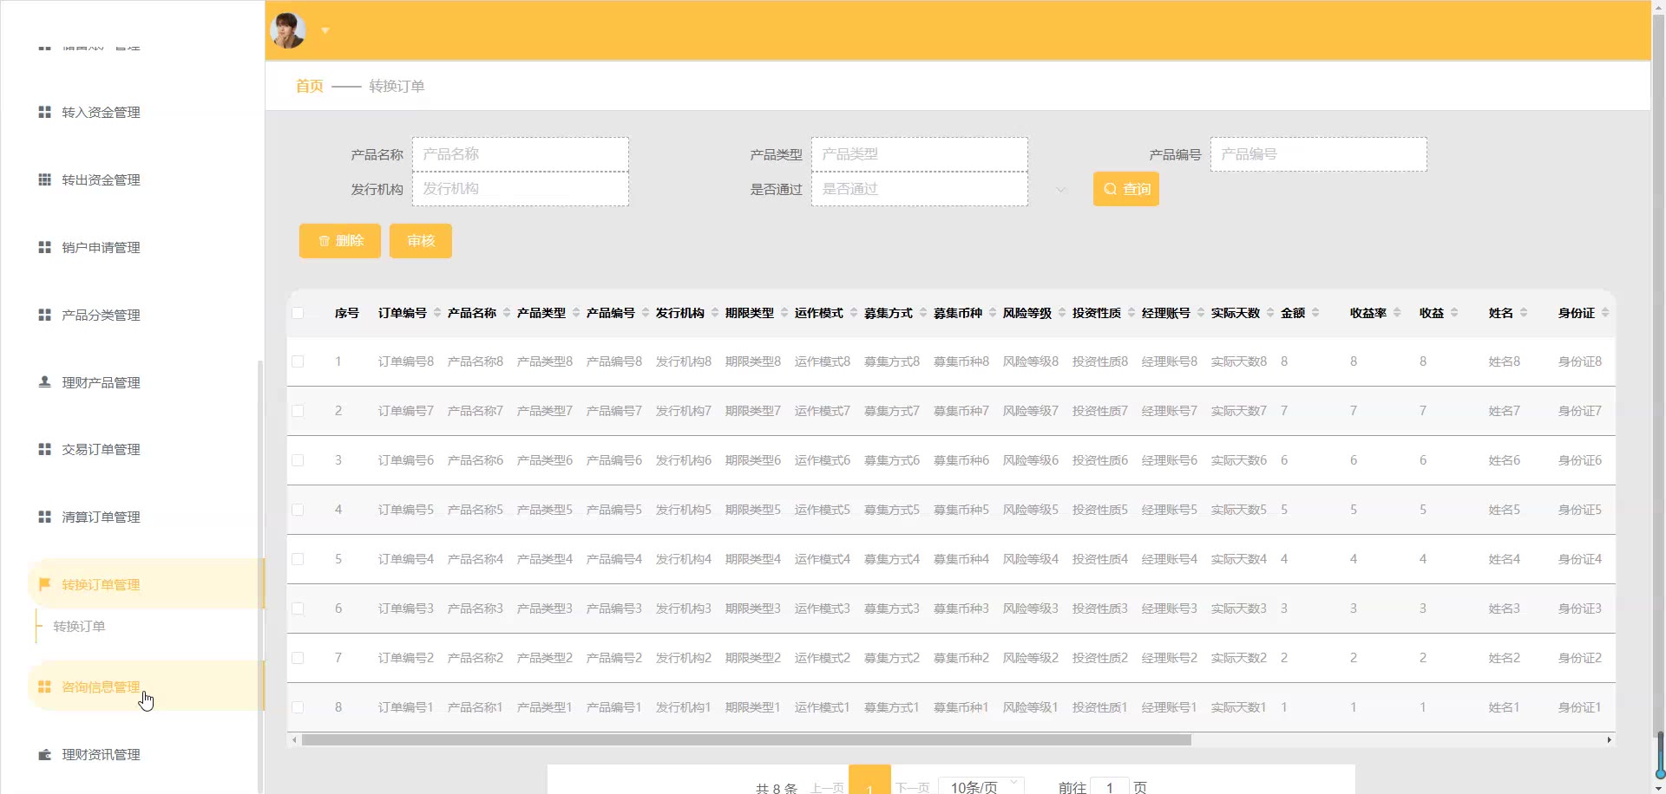Click the briefcase icon beside 理财资讯管理

point(44,755)
